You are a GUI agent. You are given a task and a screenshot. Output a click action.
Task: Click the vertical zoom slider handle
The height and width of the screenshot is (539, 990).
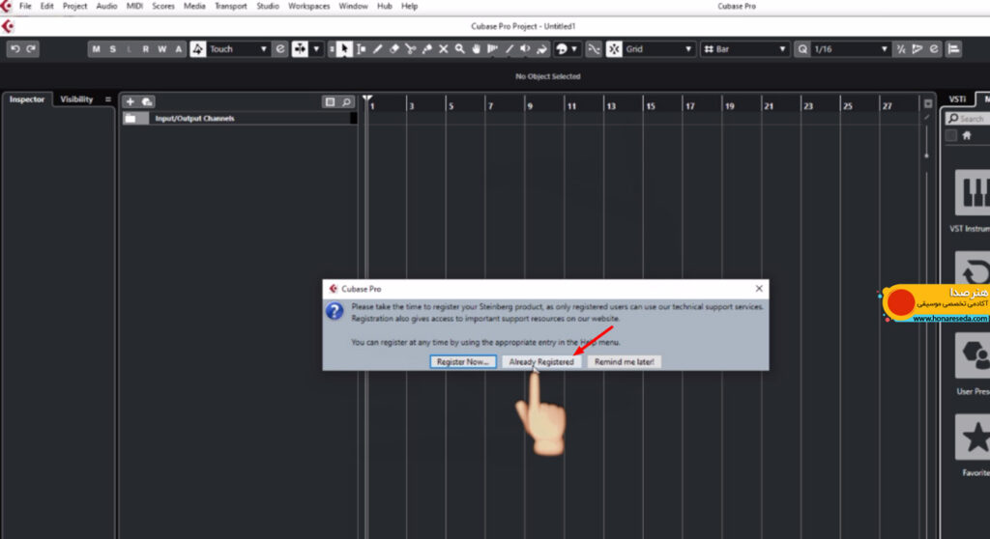pyautogui.click(x=926, y=156)
